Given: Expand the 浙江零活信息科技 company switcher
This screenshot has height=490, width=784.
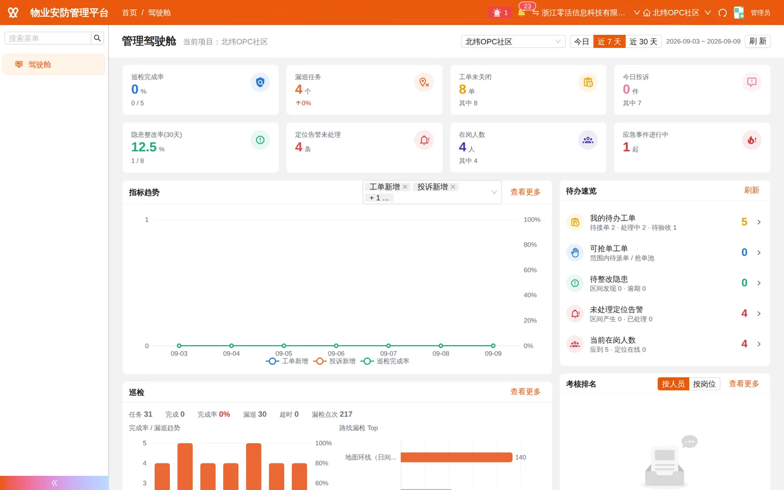Looking at the screenshot, I should click(x=586, y=13).
